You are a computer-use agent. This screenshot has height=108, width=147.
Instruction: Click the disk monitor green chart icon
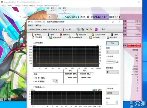click(51, 37)
